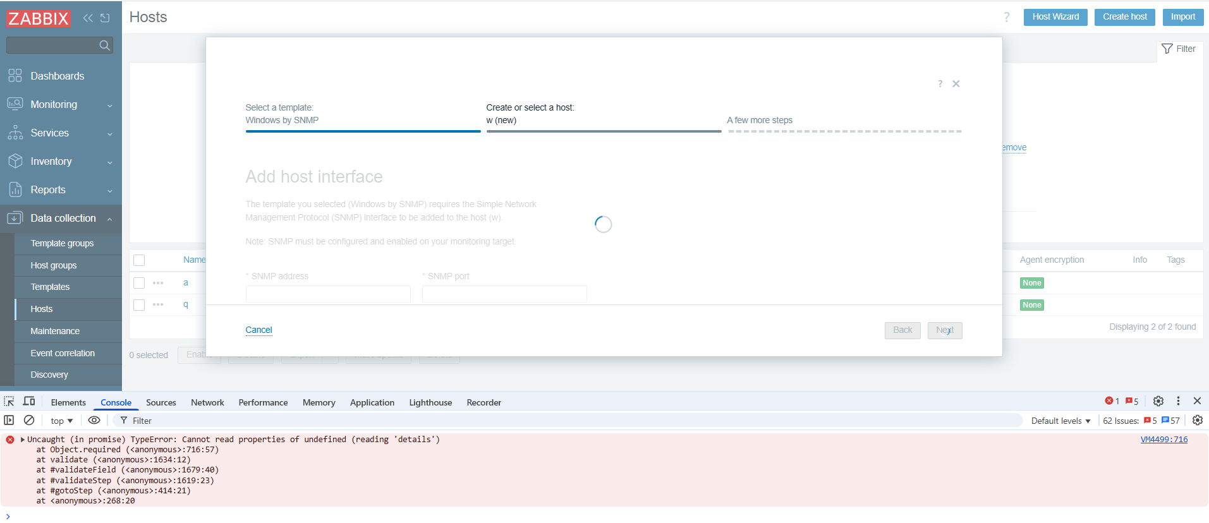Collapse sidebar with double chevron icon
The image size is (1209, 523).
(88, 18)
